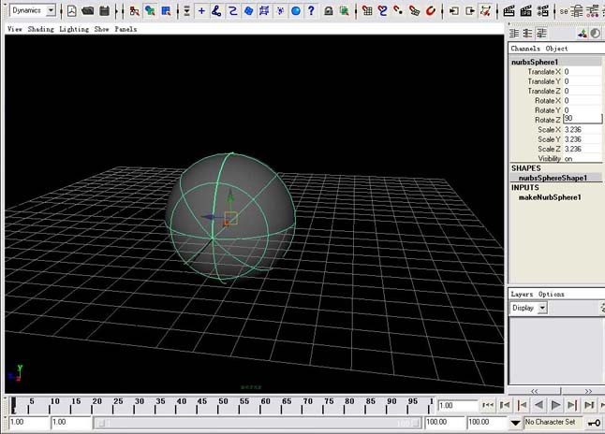Image resolution: width=605 pixels, height=434 pixels.
Task: Toggle the curves selection mask icon
Action: [232, 11]
